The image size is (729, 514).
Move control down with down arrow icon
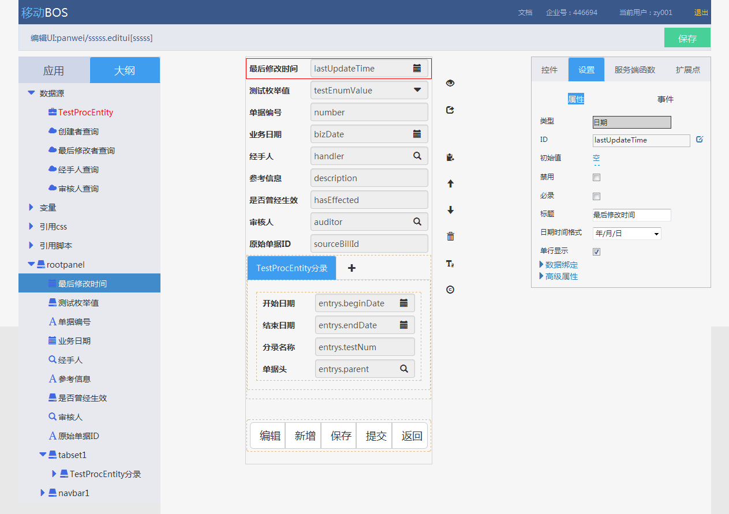(451, 211)
